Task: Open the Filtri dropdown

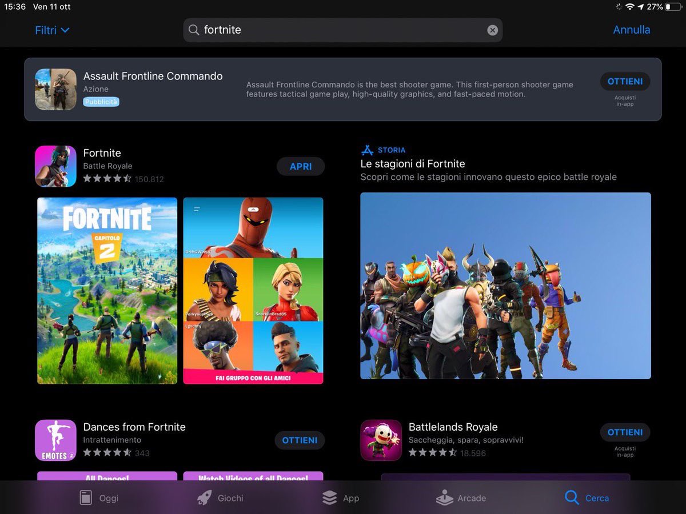Action: click(x=52, y=30)
